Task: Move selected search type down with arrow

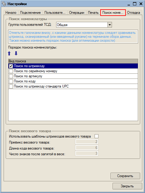Action: (x=16, y=53)
